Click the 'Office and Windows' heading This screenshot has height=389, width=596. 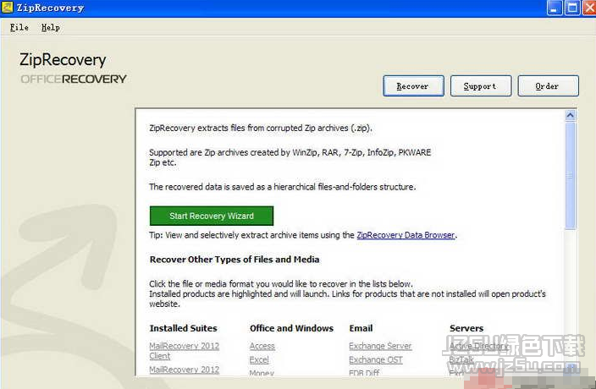point(291,328)
